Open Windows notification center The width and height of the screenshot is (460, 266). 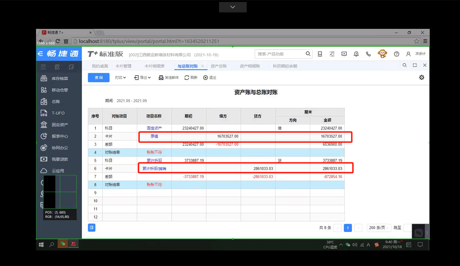coord(420,245)
